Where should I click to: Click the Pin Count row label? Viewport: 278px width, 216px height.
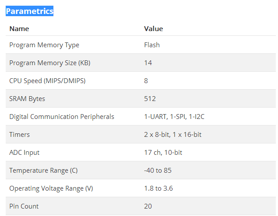tap(24, 206)
